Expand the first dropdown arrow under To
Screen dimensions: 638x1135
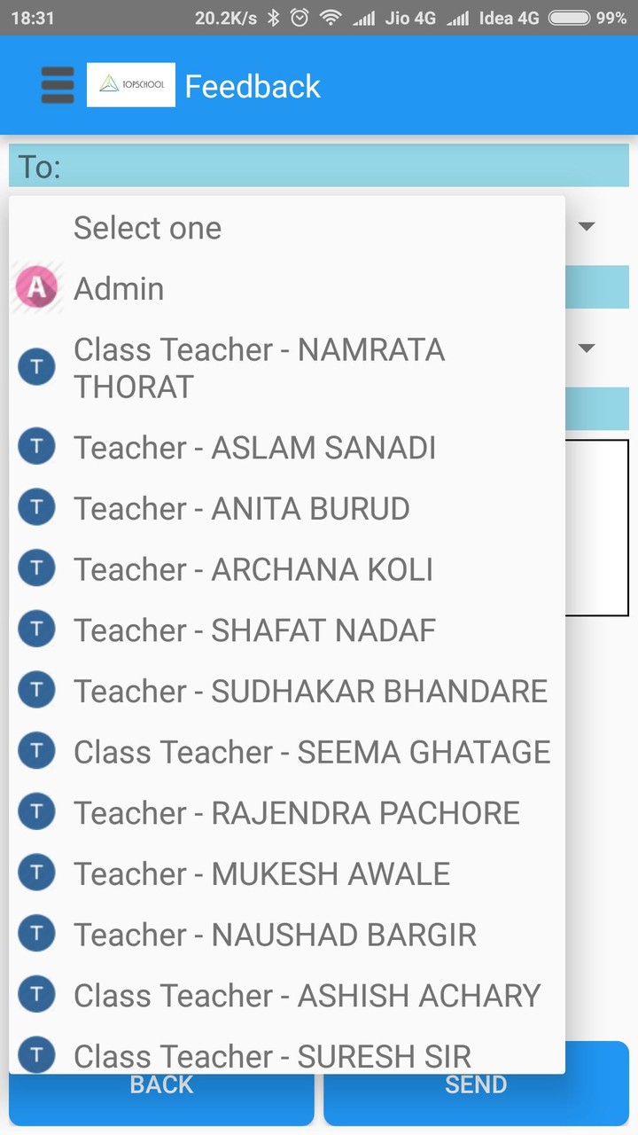click(586, 227)
